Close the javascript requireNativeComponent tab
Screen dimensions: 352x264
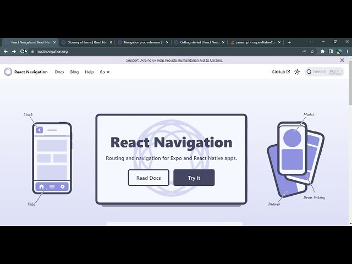pos(279,42)
